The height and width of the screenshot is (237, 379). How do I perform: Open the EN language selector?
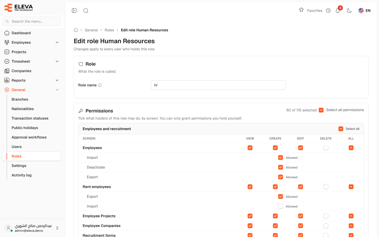(365, 11)
